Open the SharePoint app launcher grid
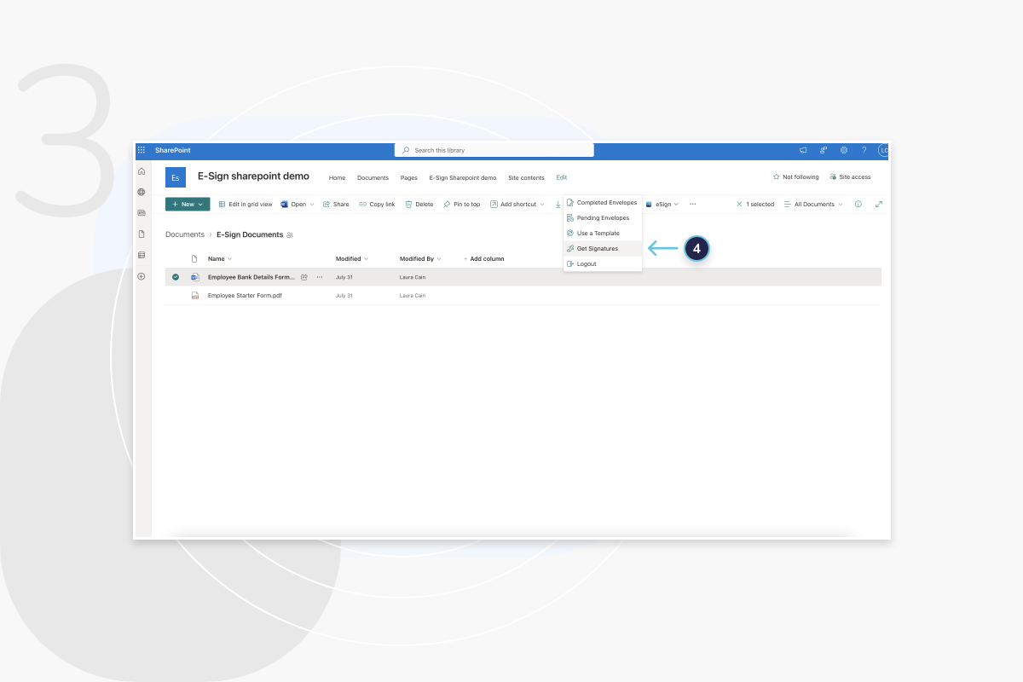Image resolution: width=1023 pixels, height=682 pixels. pos(142,150)
